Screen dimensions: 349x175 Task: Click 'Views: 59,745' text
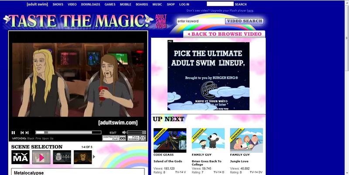(202, 168)
